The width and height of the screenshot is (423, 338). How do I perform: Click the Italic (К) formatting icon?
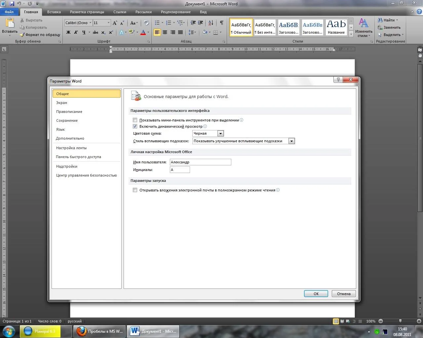(x=76, y=32)
